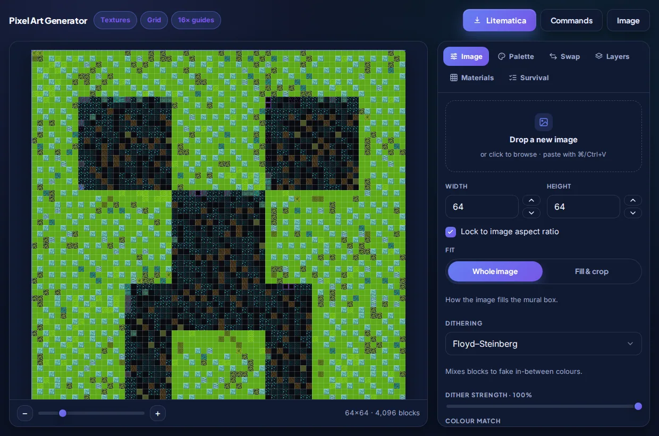The image size is (659, 436).
Task: Open the Swap tab
Action: 564,56
